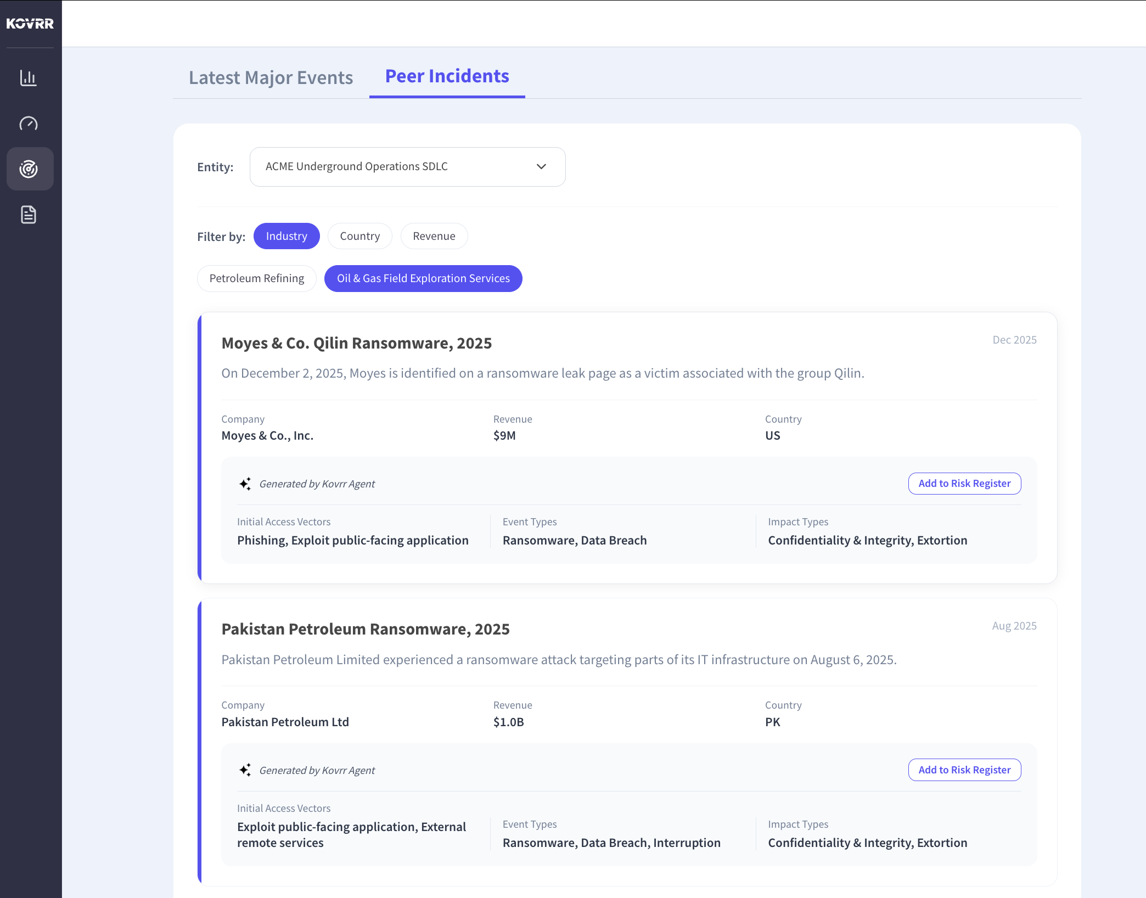
Task: Select Oil & Gas Field Exploration Services chip
Action: coord(423,278)
